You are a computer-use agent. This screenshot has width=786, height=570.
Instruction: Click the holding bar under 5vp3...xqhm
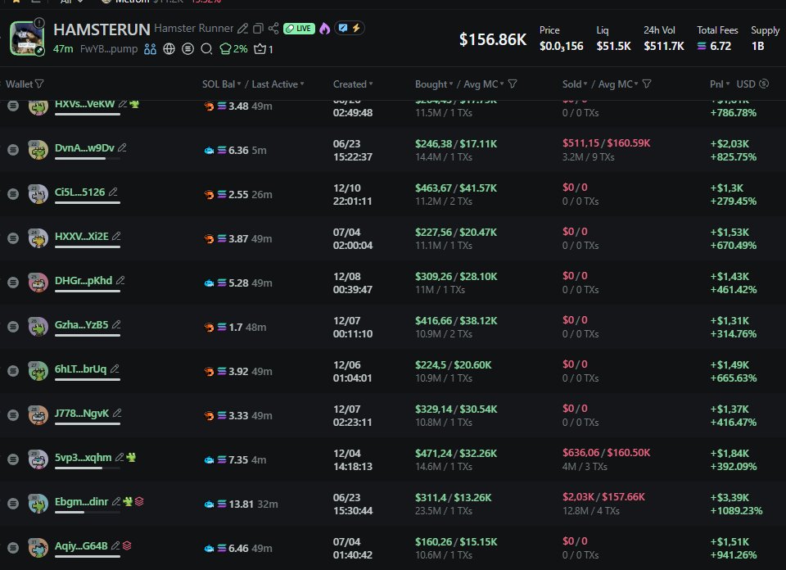[88, 468]
